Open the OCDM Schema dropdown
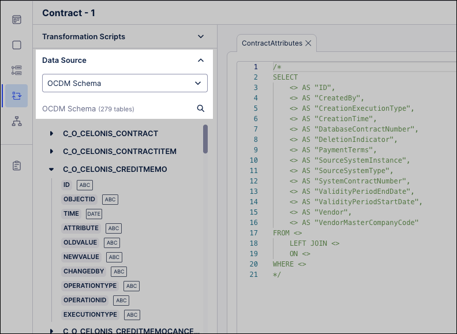Image resolution: width=457 pixels, height=334 pixels. [x=125, y=83]
